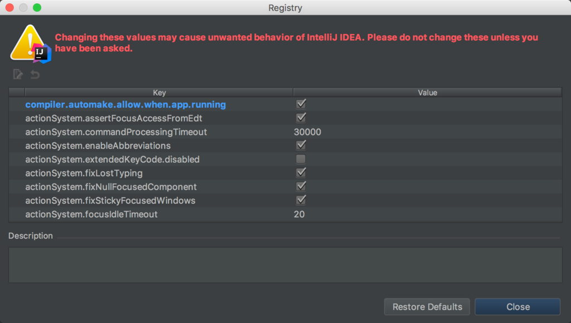Click the Close button at the bottom
Image resolution: width=571 pixels, height=323 pixels.
[517, 307]
